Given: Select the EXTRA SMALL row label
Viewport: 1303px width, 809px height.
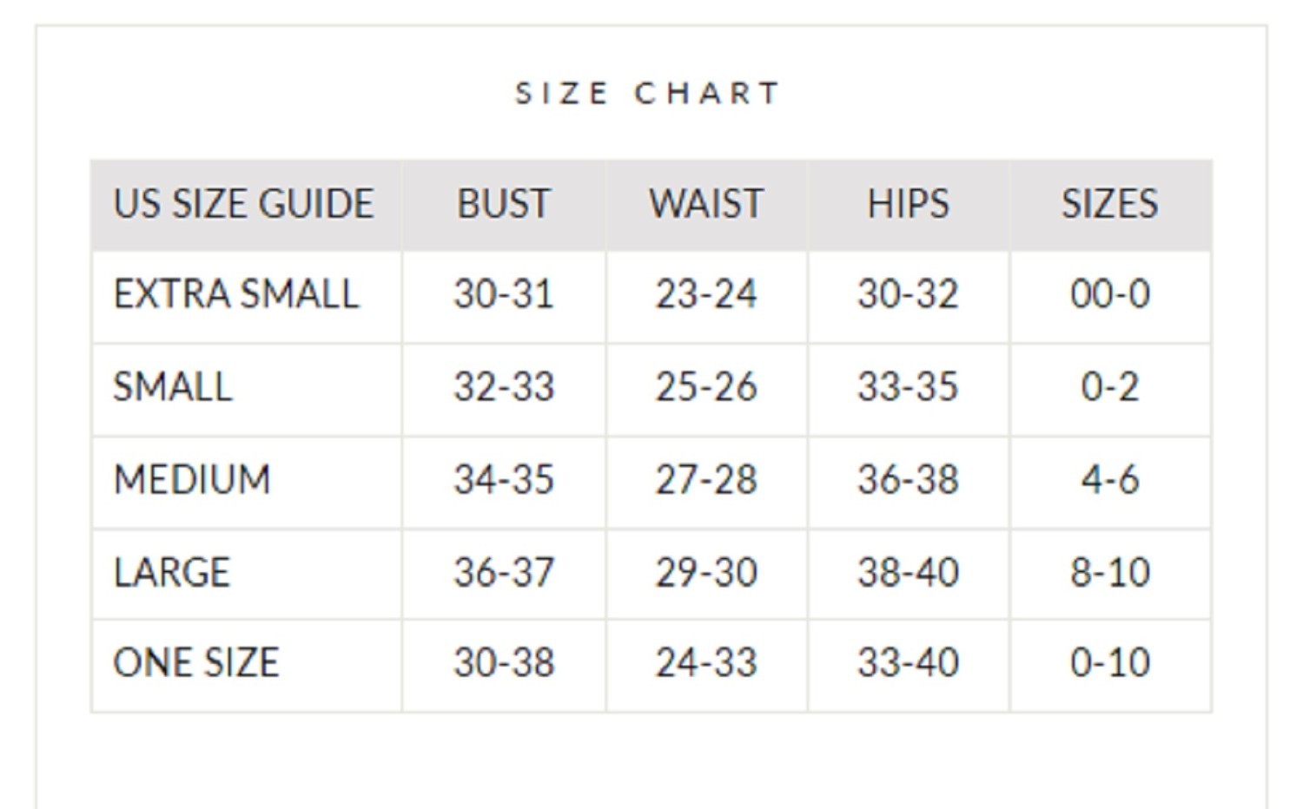Looking at the screenshot, I should (236, 294).
